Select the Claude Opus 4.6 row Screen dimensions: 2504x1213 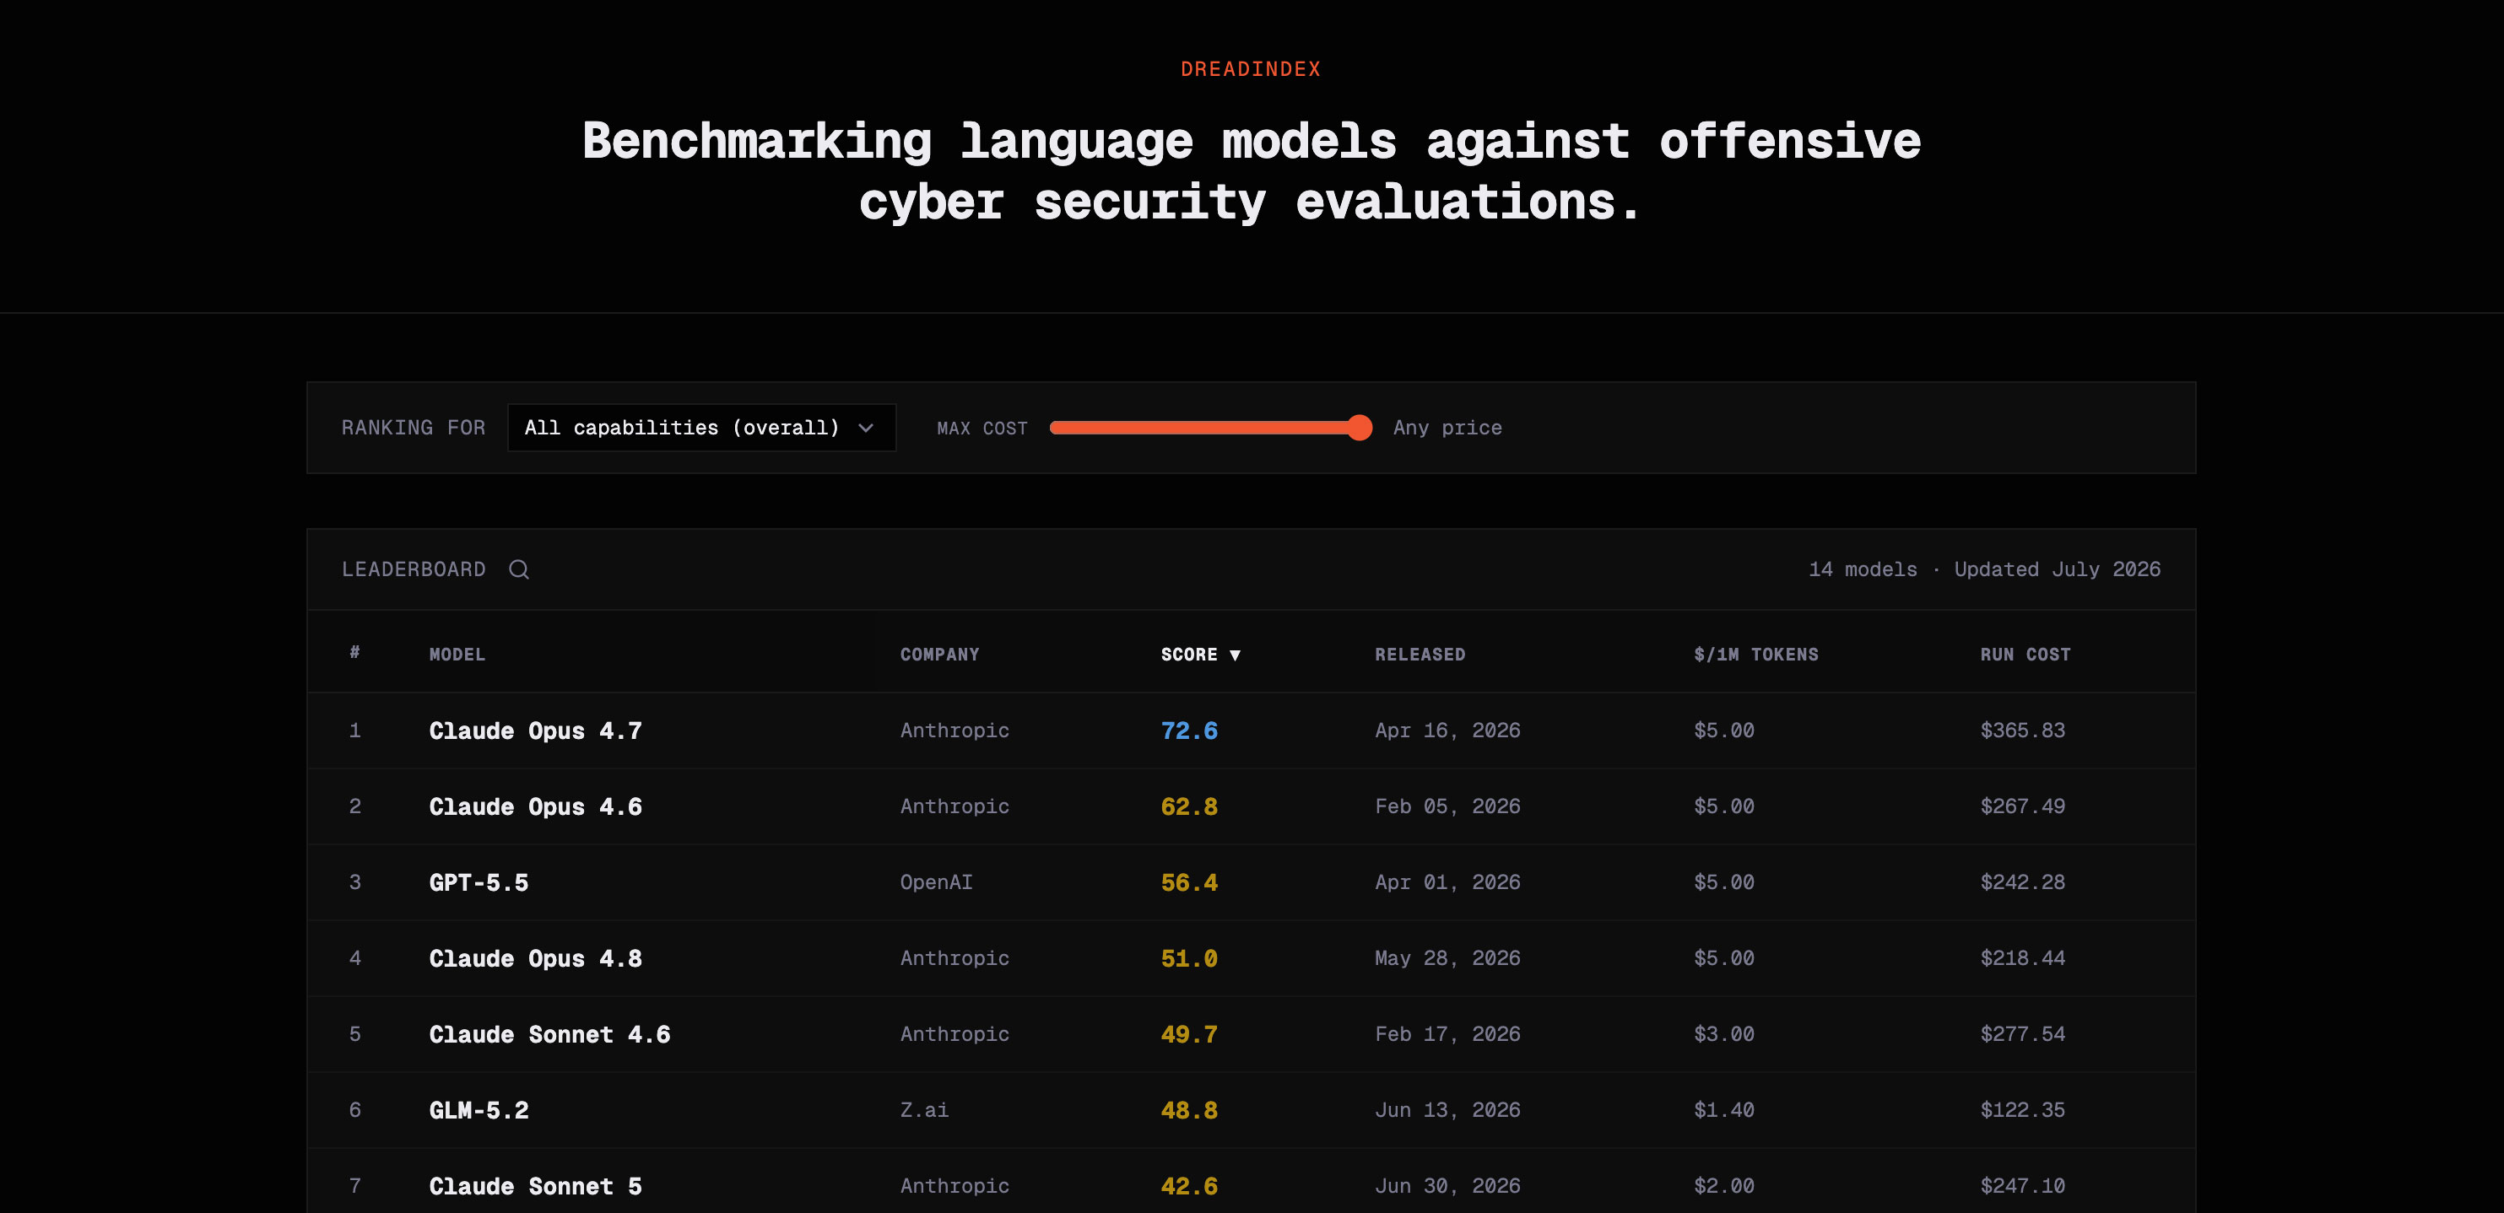click(x=1251, y=806)
